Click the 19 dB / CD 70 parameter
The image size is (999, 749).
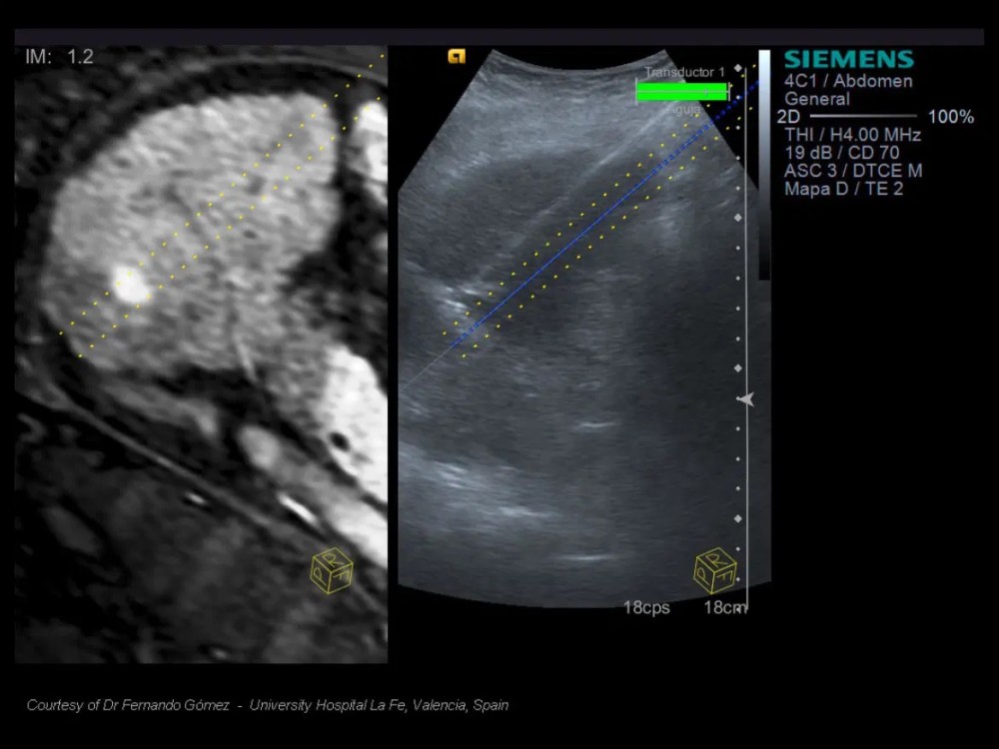[841, 153]
